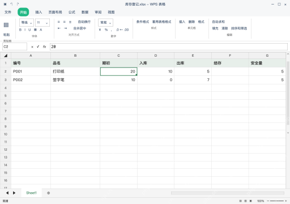Toggle Bold (B) formatting

coord(20,29)
